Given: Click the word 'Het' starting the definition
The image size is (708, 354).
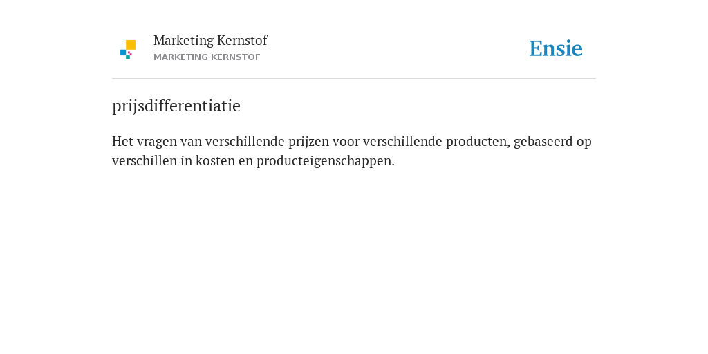Looking at the screenshot, I should 122,141.
